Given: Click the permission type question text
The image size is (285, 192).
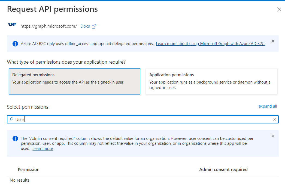Looking at the screenshot, I should pos(66,62).
